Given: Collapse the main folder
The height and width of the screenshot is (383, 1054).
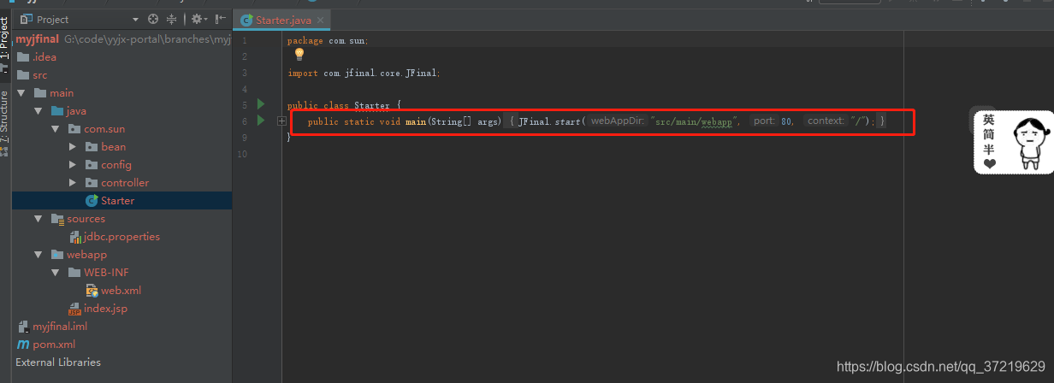Looking at the screenshot, I should (x=21, y=92).
